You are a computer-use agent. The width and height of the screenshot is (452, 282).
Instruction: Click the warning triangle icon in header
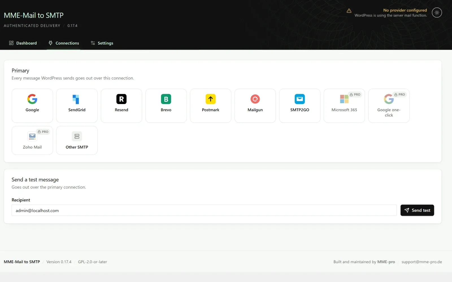(x=349, y=11)
